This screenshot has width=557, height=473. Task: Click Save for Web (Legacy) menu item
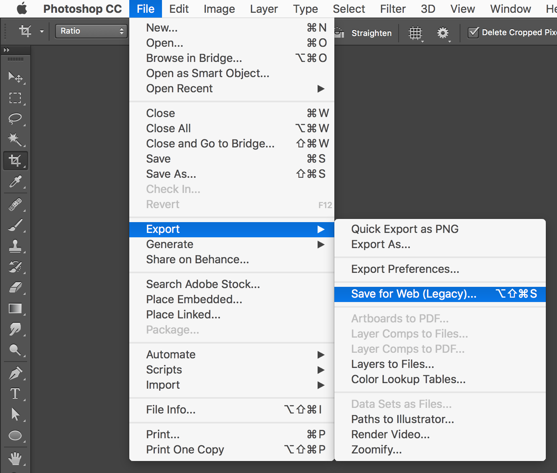point(413,294)
